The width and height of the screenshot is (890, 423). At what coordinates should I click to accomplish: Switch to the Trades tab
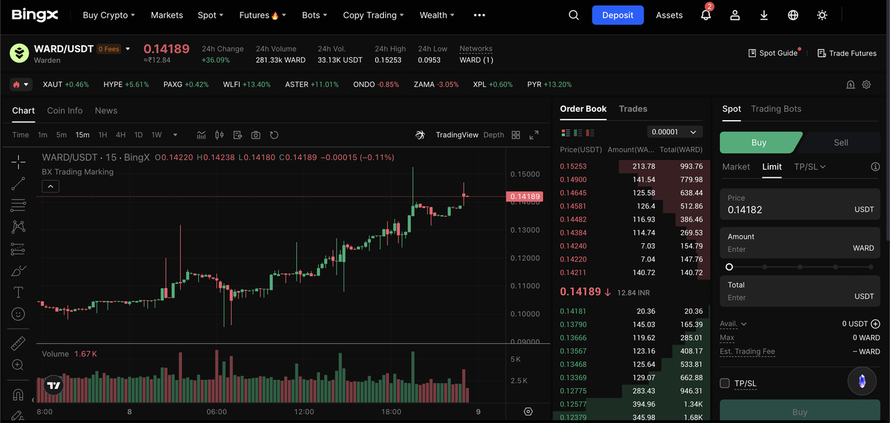coord(633,109)
